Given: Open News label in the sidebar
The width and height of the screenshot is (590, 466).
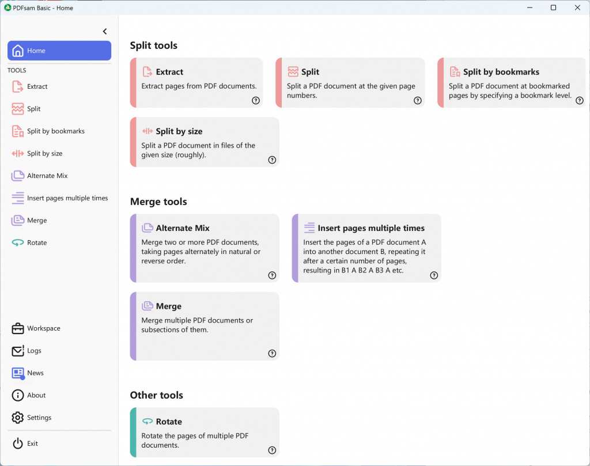Looking at the screenshot, I should 35,373.
